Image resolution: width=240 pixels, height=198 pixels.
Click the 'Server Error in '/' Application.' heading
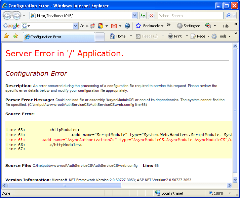(65, 54)
